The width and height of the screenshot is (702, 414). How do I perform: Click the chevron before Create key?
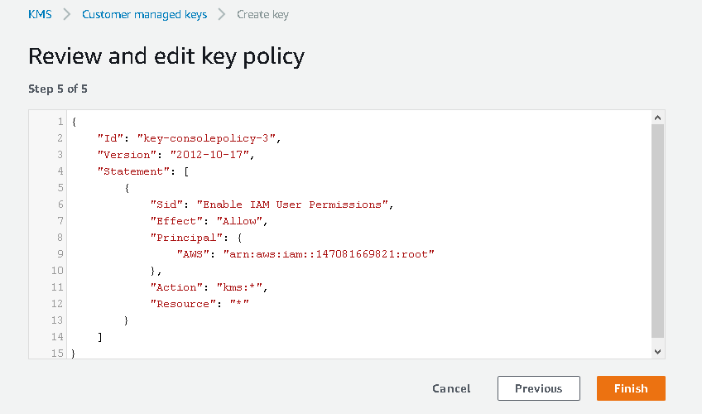click(222, 14)
